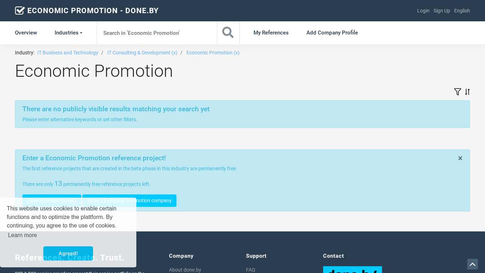Click the scroll-to-top chevron button
This screenshot has width=485, height=273.
click(473, 264)
